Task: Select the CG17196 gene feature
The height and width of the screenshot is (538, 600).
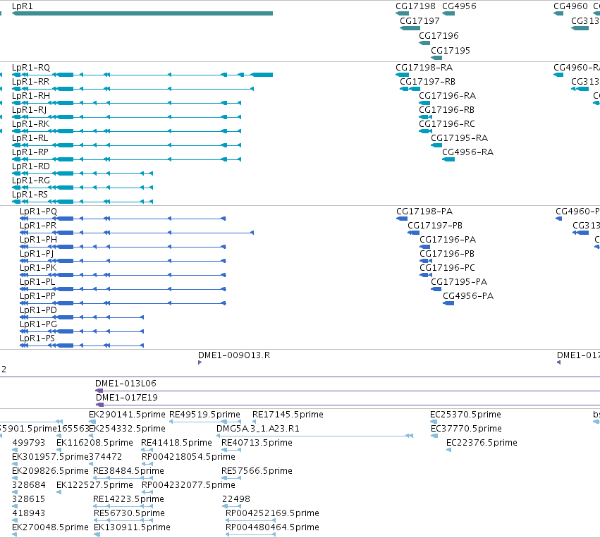Action: [424, 43]
